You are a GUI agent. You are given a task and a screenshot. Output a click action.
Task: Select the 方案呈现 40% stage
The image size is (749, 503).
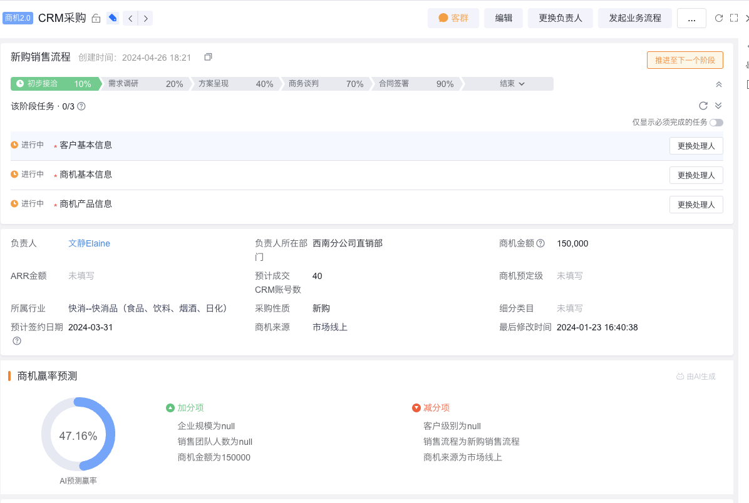[235, 83]
